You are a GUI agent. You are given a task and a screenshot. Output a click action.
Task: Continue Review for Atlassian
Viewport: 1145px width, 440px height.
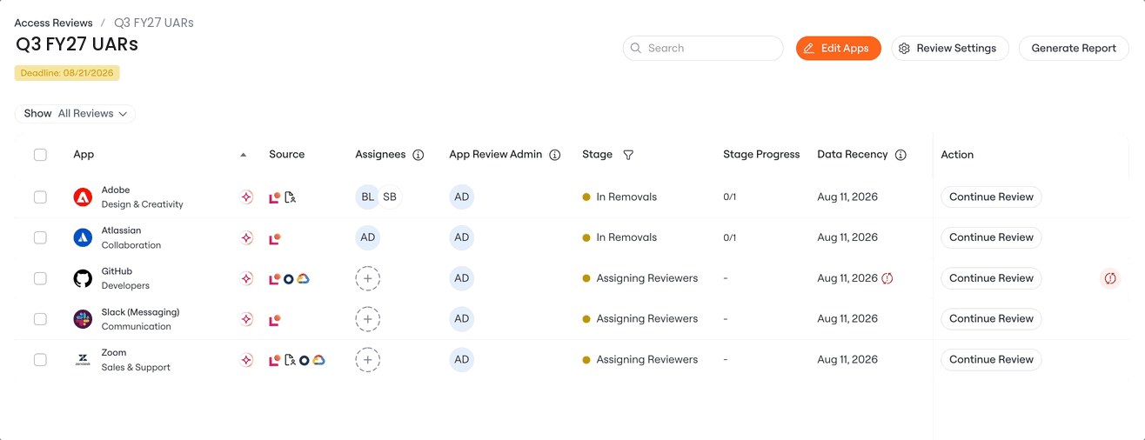[x=991, y=237]
